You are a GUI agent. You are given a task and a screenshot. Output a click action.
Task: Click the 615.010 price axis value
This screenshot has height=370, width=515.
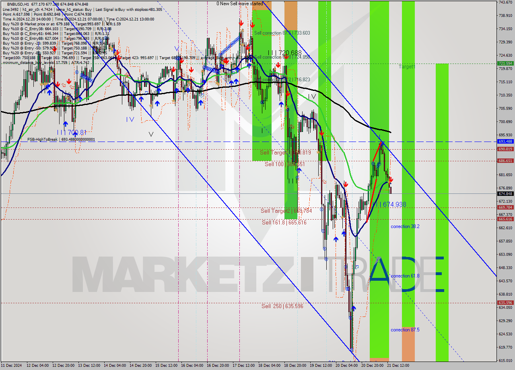[505, 361]
